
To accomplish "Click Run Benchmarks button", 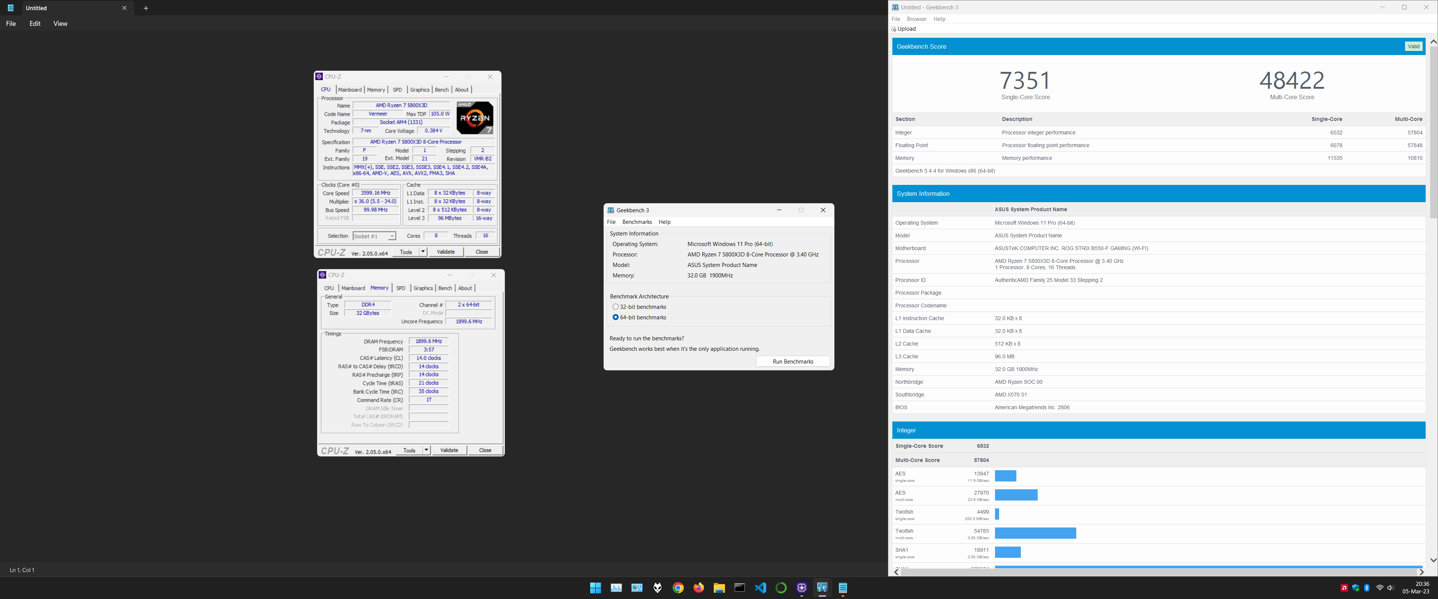I will point(793,362).
